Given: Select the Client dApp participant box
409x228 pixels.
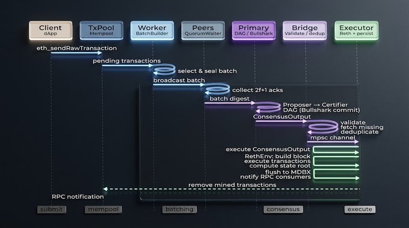Looking at the screenshot, I should tap(51, 31).
